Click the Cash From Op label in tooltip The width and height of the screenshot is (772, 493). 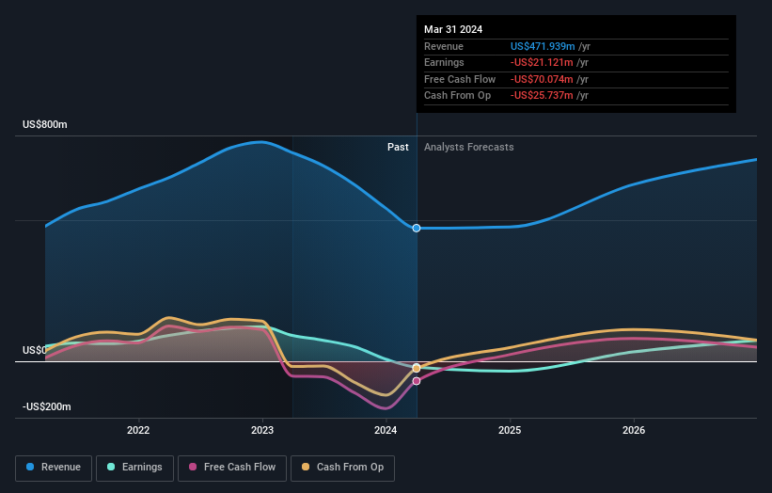click(457, 96)
